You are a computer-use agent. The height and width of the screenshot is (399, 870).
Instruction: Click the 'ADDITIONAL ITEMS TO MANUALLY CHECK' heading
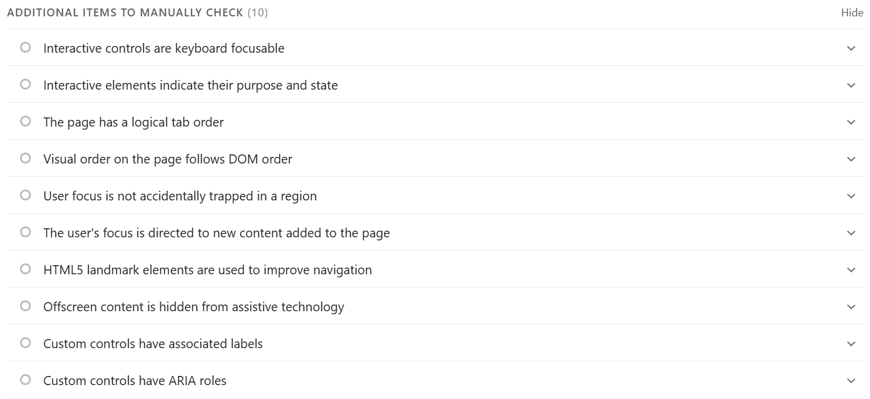125,12
